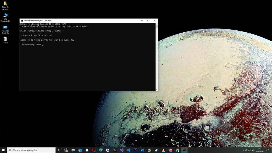Open the clock showing 11:45

tap(259, 150)
